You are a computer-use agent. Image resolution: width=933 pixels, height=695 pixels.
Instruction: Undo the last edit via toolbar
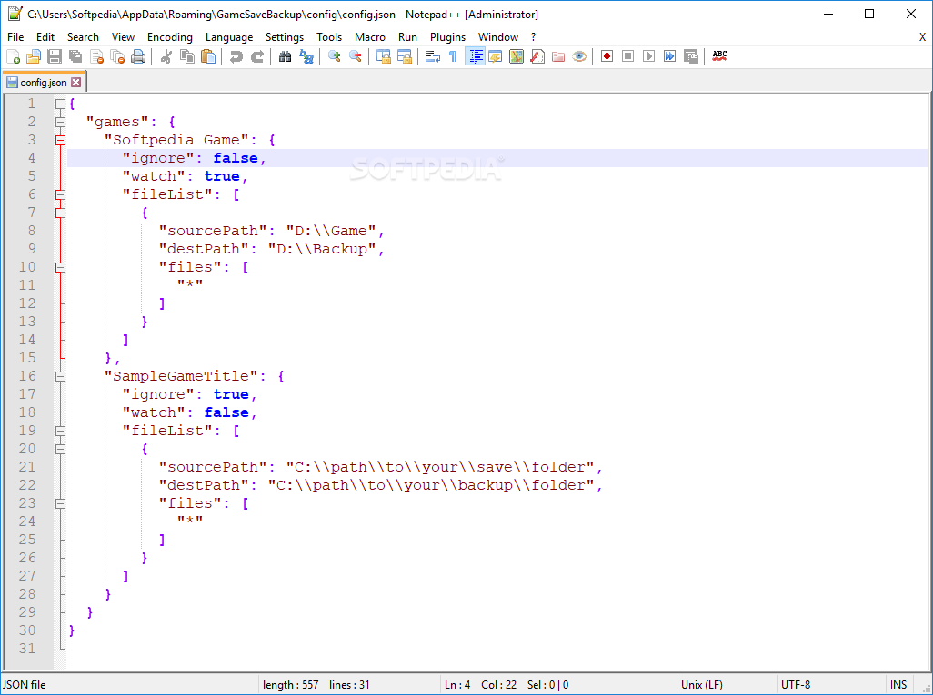[x=236, y=56]
